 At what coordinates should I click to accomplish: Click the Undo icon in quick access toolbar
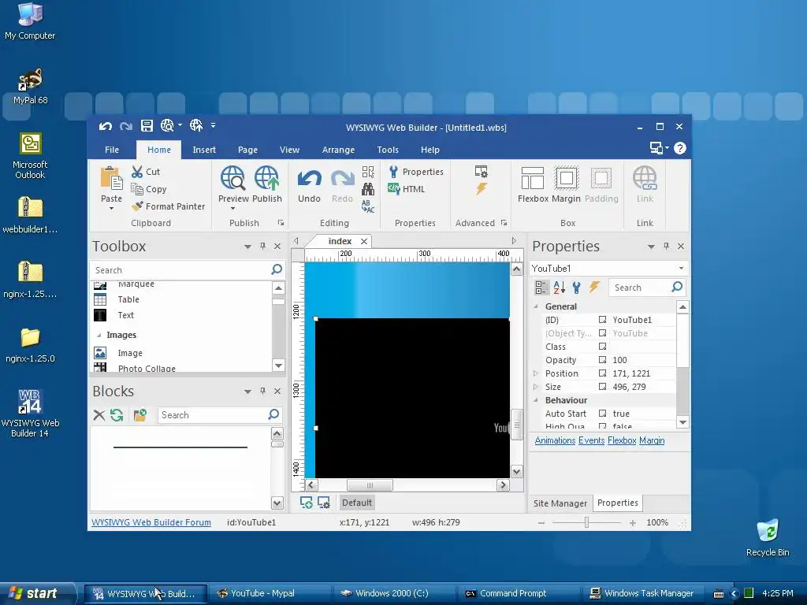(106, 126)
